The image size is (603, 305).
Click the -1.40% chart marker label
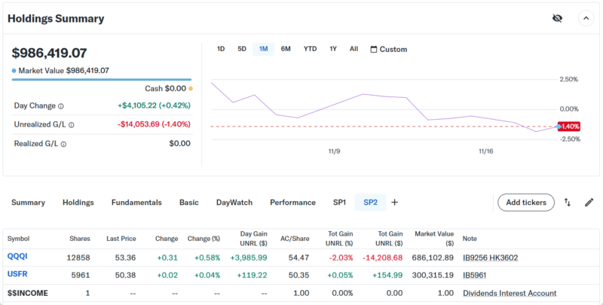point(568,127)
